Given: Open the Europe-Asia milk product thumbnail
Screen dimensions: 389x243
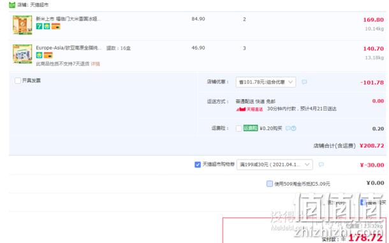Looking at the screenshot, I should point(22,54).
